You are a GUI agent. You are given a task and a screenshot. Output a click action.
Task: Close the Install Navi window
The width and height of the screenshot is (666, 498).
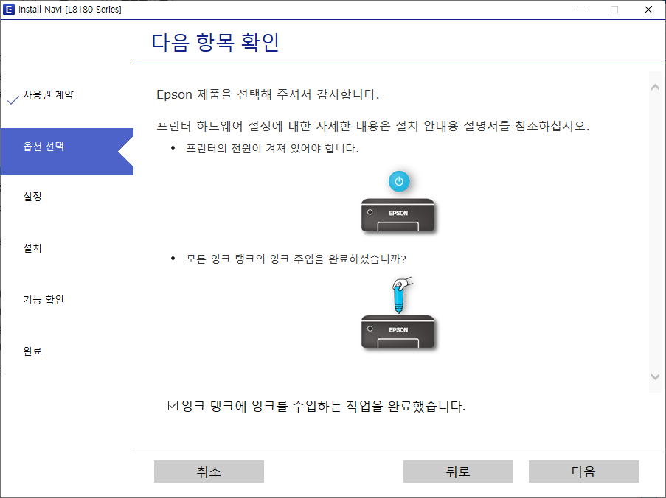click(648, 10)
